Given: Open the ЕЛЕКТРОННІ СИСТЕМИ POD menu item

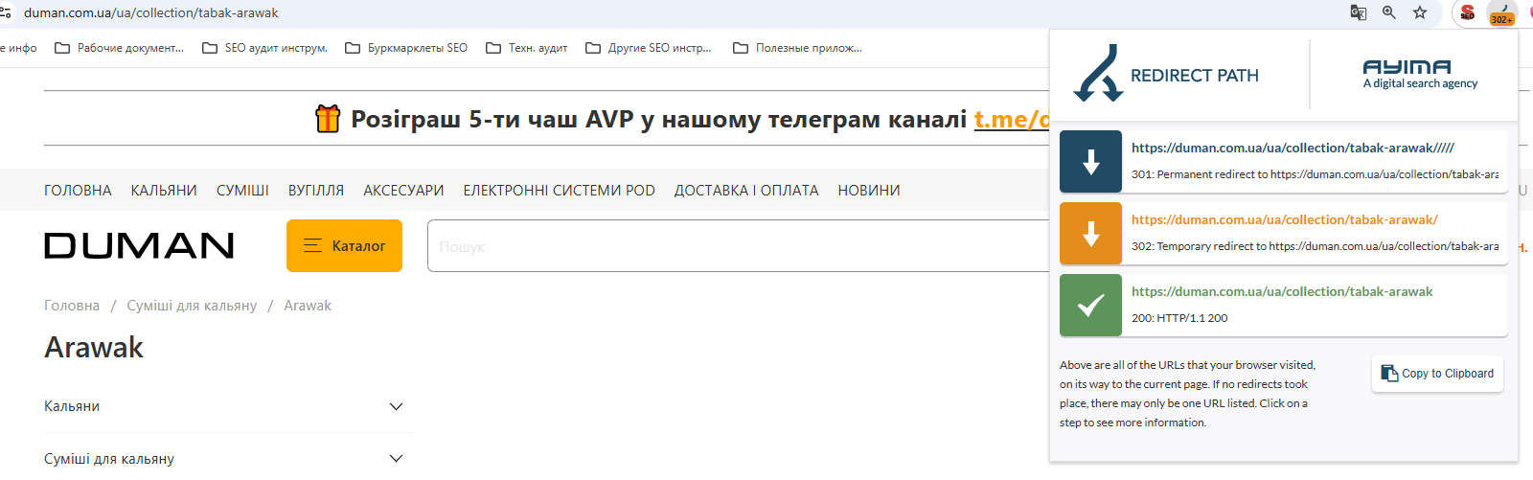Looking at the screenshot, I should click(x=560, y=191).
